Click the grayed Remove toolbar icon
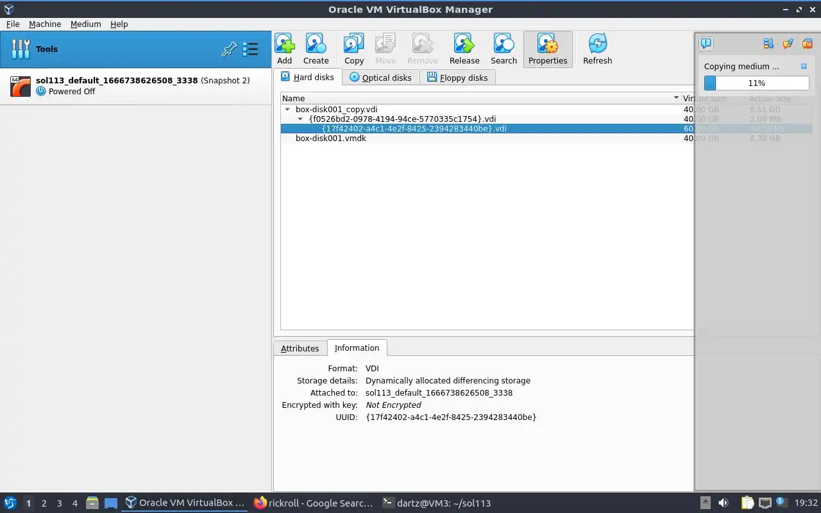This screenshot has width=821, height=513. (x=423, y=49)
